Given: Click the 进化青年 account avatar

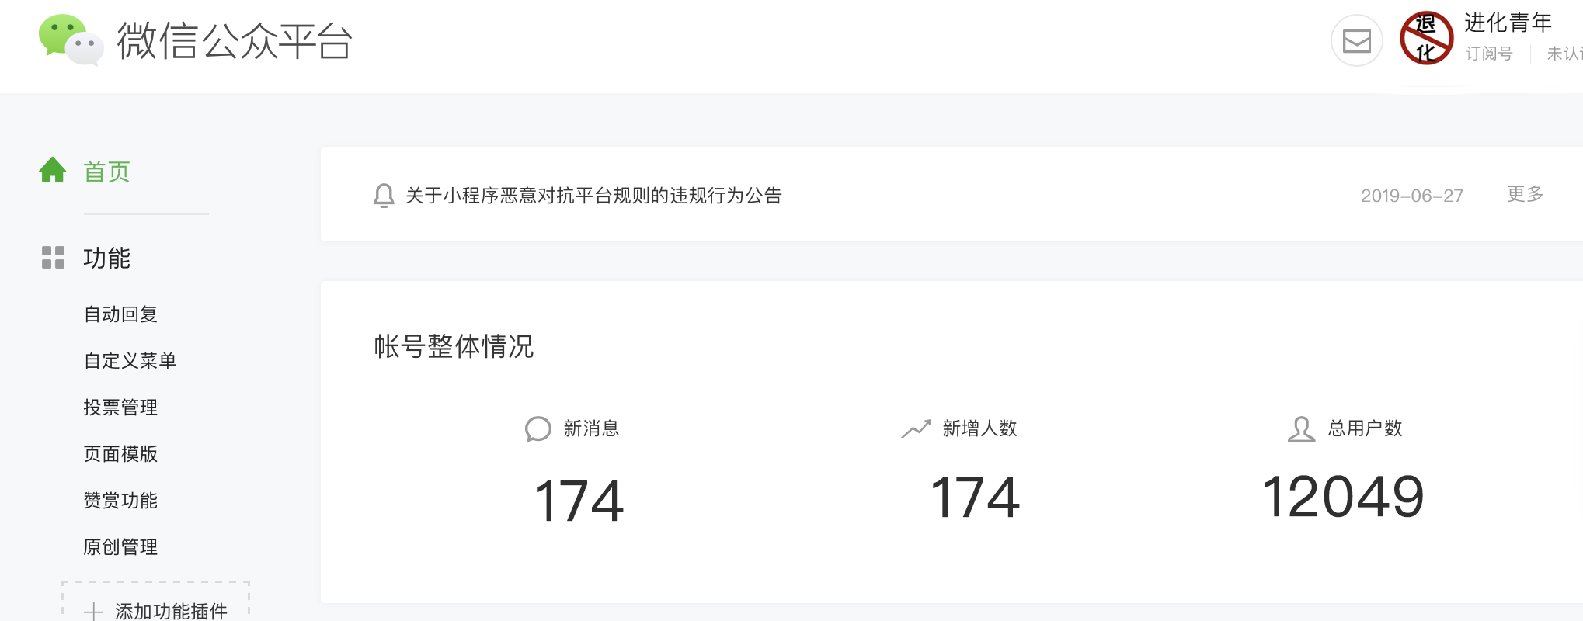Looking at the screenshot, I should click(1426, 38).
